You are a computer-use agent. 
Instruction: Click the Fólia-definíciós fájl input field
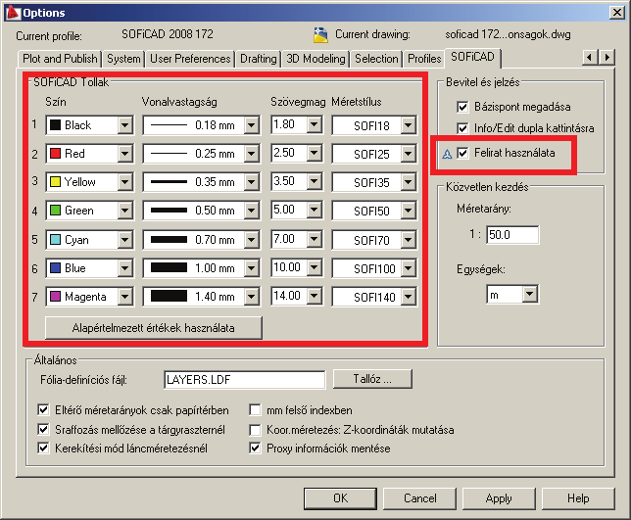click(245, 380)
